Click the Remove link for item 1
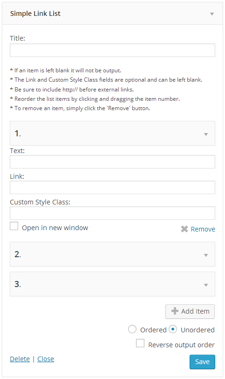This screenshot has height=379, width=225. click(x=203, y=229)
